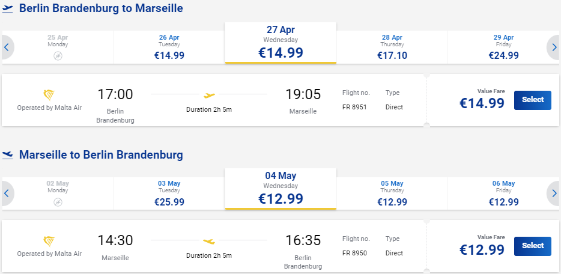Click the yellow plane icon on the 14:30 flight route
Image resolution: width=561 pixels, height=274 pixels.
(209, 241)
